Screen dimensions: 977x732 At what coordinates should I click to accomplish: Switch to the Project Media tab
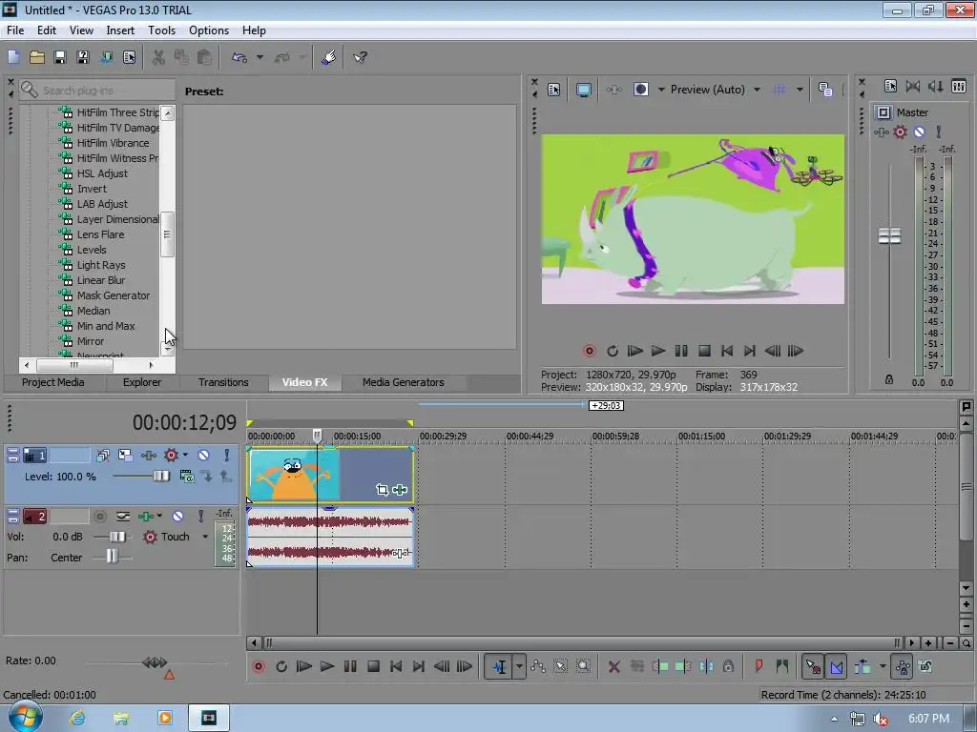click(x=53, y=382)
